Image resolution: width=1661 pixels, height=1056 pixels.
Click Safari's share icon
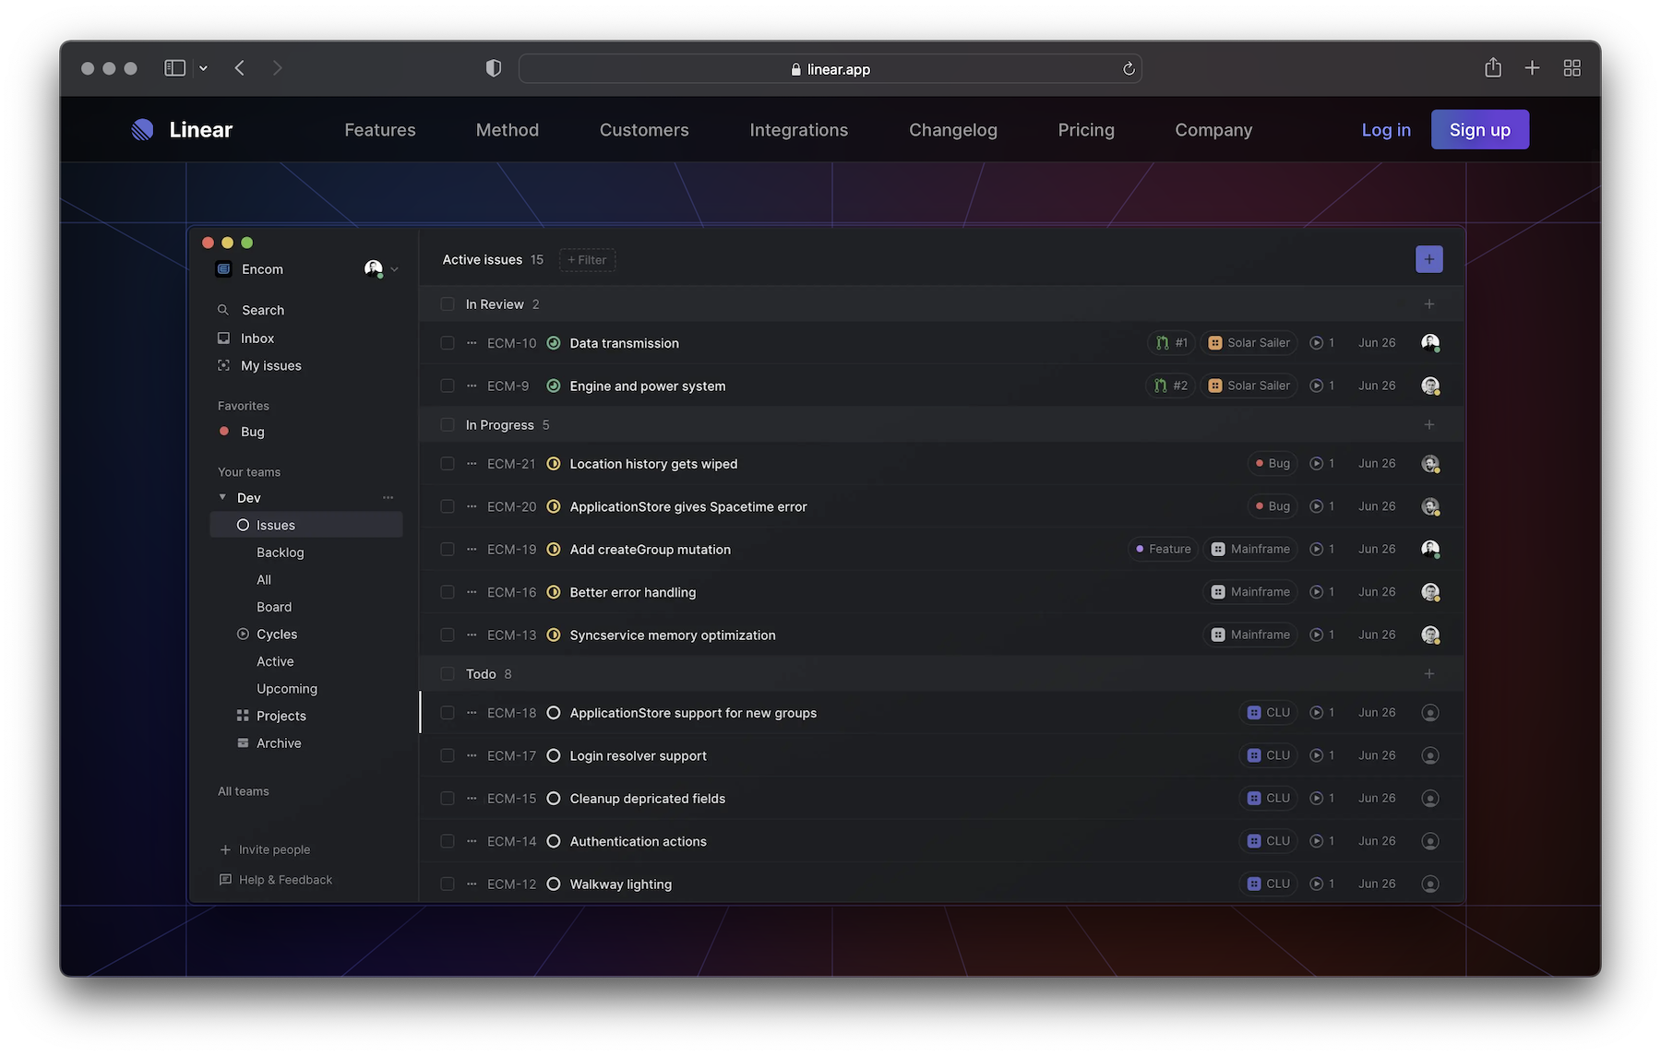(x=1492, y=68)
